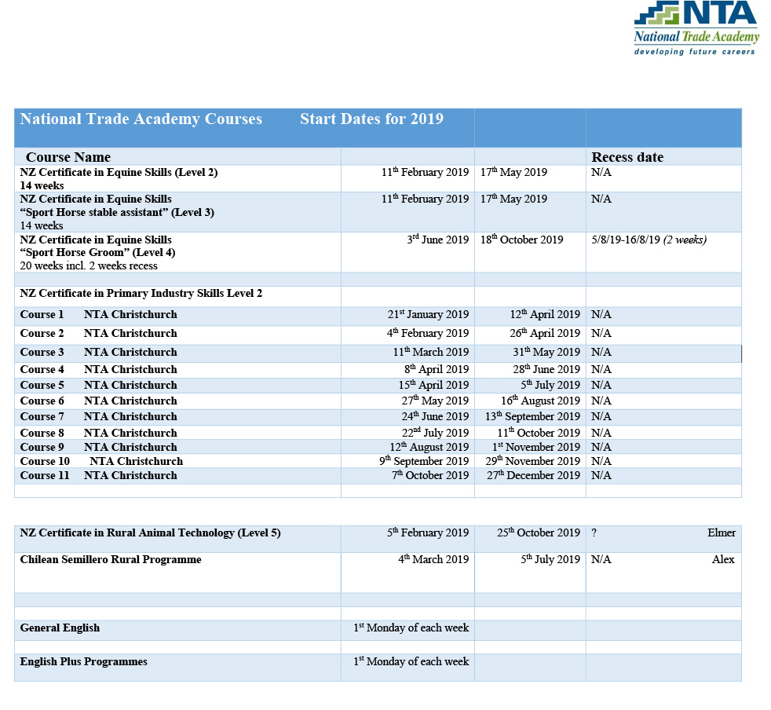Select the 'Course 8 NTA Christchurch' row

pos(378,433)
